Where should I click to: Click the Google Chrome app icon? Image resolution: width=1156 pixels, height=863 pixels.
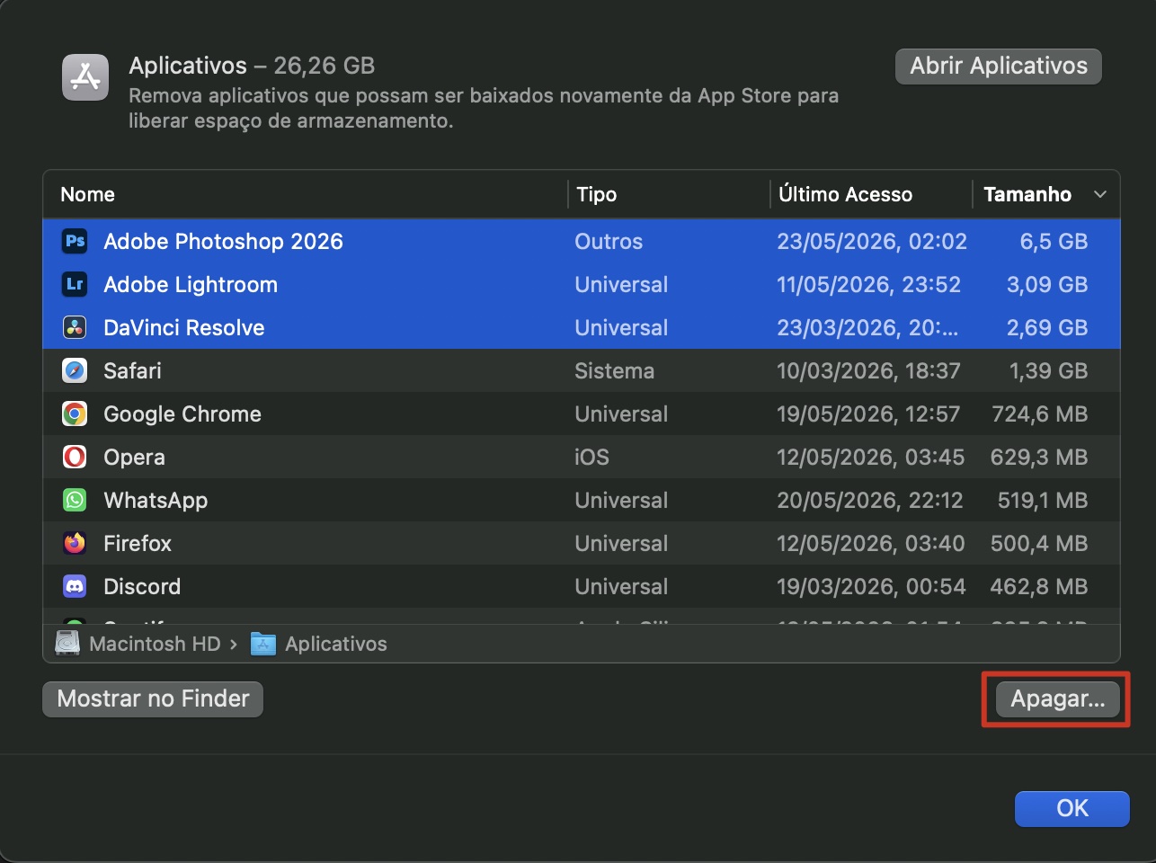pyautogui.click(x=75, y=414)
